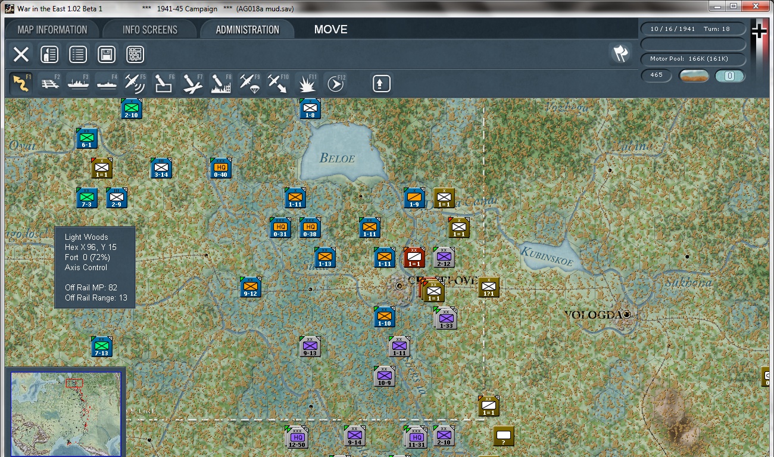
Task: Click the date 10/16/1941 Turn 18 display
Action: pos(694,29)
